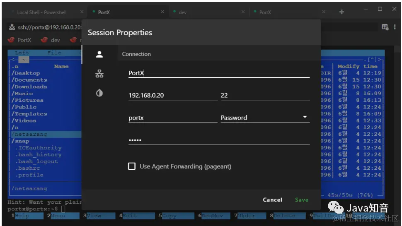The image size is (402, 226).
Task: Select the /Pictures directory row
Action: coord(46,100)
